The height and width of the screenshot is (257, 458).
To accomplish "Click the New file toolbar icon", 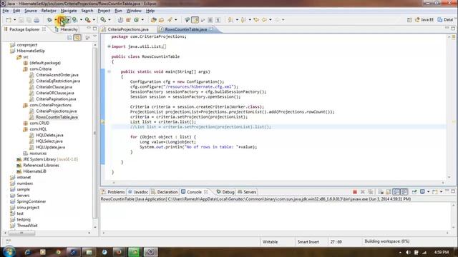I will [9, 20].
